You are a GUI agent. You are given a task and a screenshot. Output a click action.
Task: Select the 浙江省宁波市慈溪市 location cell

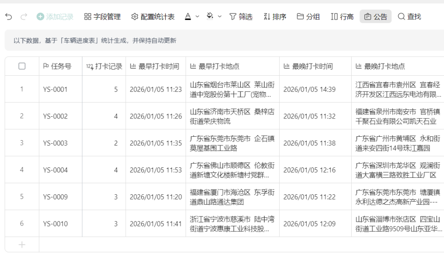point(232,224)
